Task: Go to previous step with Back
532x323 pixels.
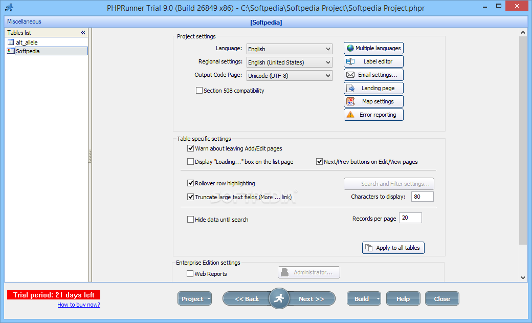Action: (x=247, y=299)
